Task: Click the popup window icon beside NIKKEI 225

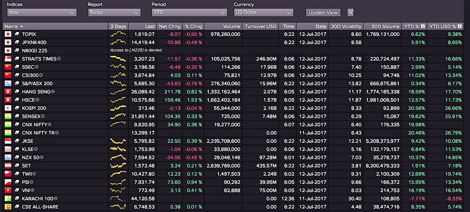Action: point(17,51)
